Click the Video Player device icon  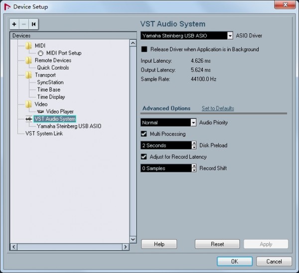pos(40,112)
